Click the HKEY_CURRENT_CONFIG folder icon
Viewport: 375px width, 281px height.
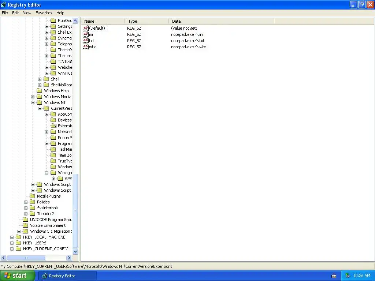pos(18,249)
